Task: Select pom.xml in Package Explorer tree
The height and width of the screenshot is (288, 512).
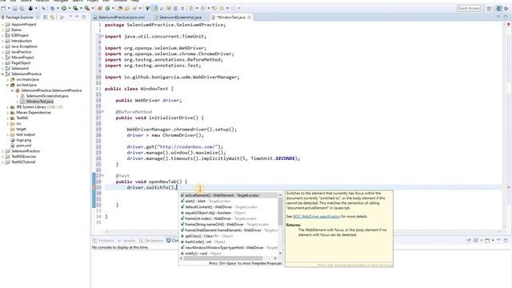Action: (x=23, y=146)
